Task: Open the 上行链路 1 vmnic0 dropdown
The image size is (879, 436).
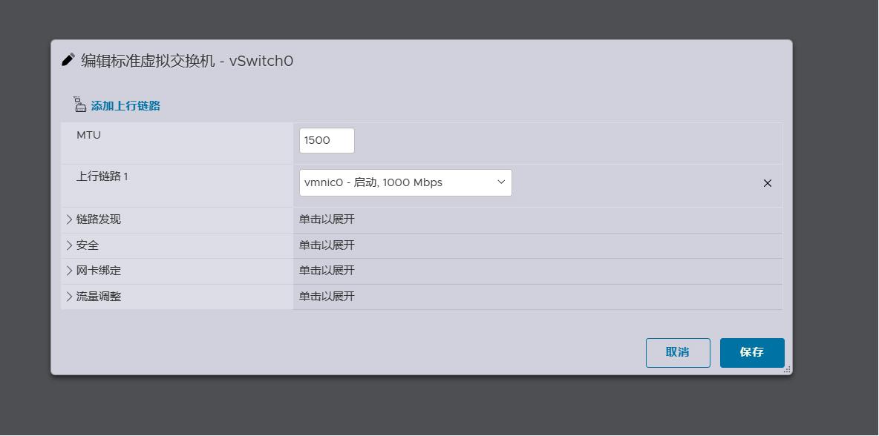Action: [405, 182]
